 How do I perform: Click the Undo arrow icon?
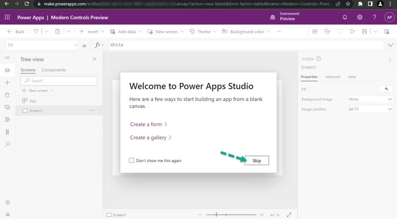[35, 32]
